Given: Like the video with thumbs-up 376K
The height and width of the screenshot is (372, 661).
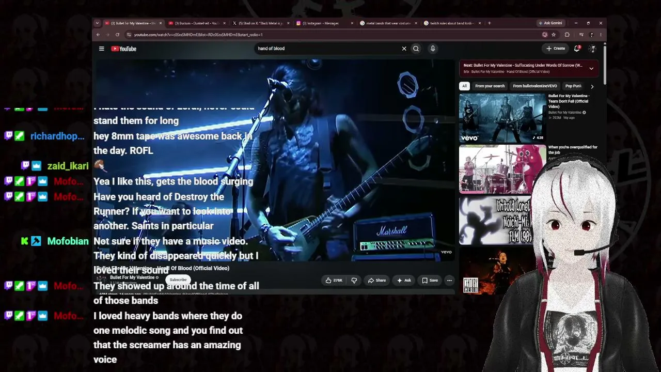Looking at the screenshot, I should pos(334,281).
